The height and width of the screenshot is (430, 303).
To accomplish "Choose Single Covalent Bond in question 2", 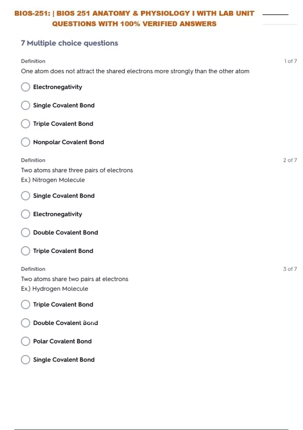I will click(x=26, y=196).
